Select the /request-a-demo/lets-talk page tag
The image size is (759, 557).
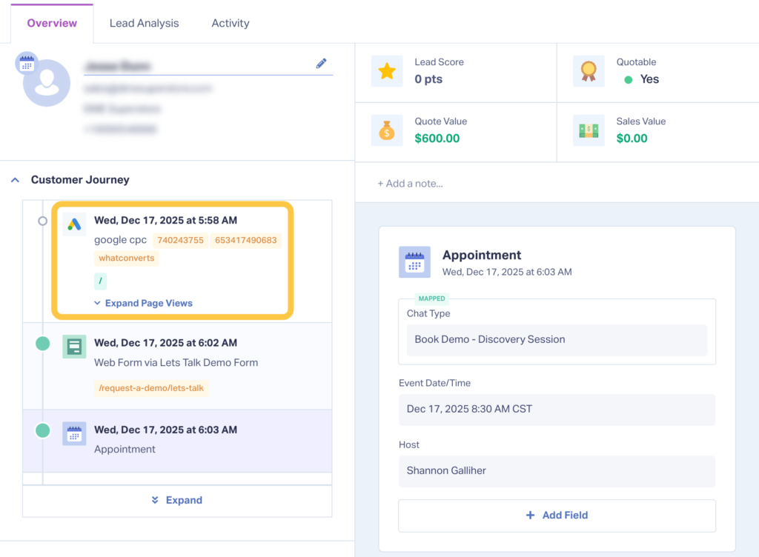click(151, 387)
